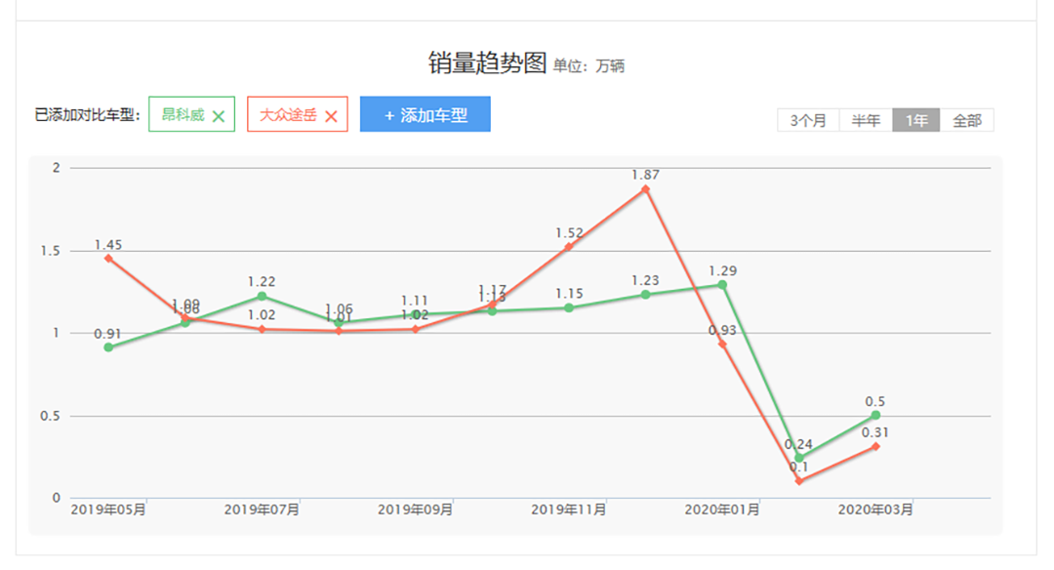The width and height of the screenshot is (1054, 570).
Task: Select the 半年 time range tab
Action: tap(866, 121)
